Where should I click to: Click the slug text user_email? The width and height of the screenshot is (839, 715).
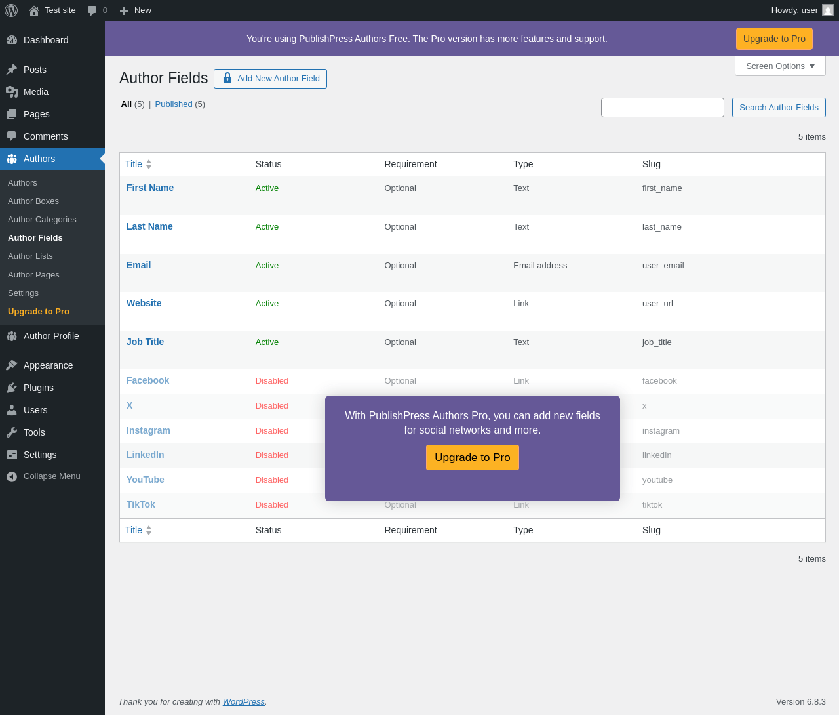[x=663, y=266]
